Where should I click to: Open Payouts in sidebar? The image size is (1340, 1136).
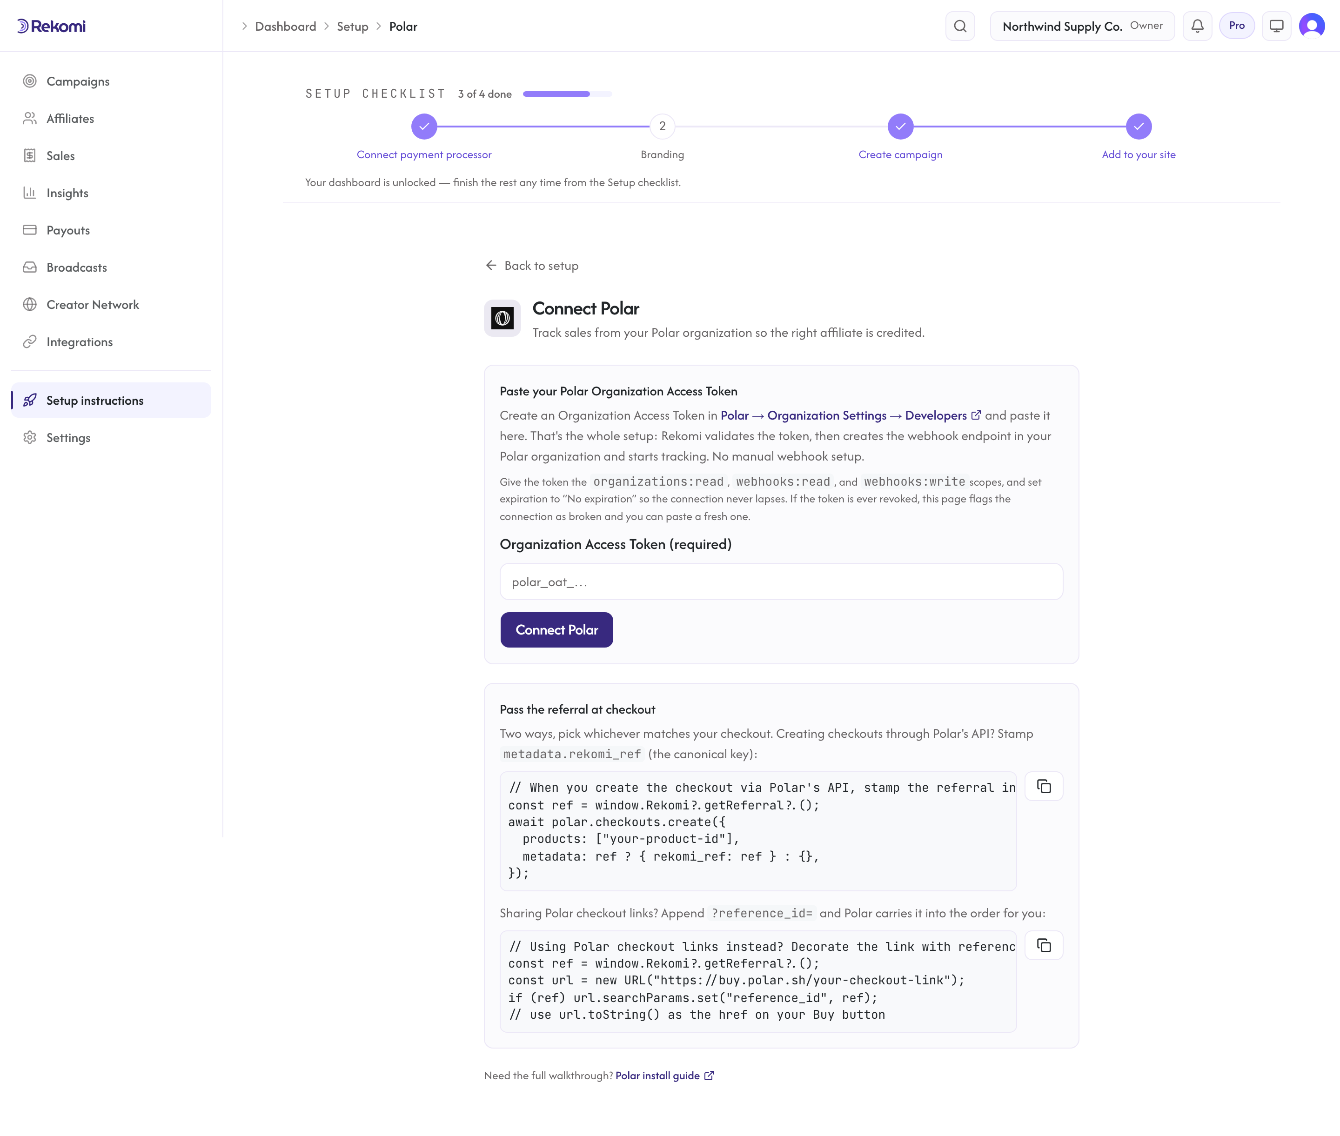[111, 230]
